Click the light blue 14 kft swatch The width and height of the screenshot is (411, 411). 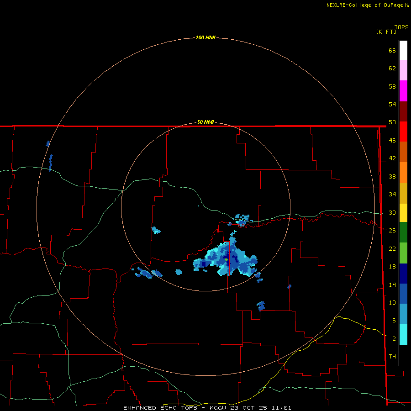(403, 314)
